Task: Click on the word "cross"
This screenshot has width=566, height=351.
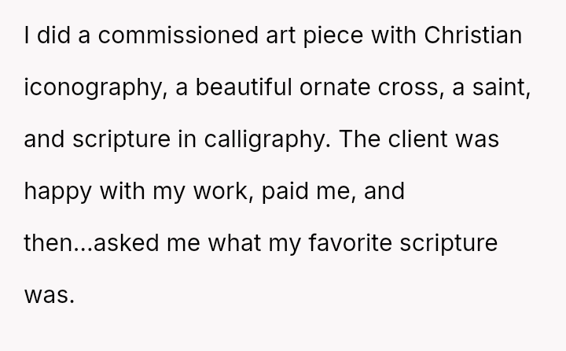Action: [x=408, y=89]
